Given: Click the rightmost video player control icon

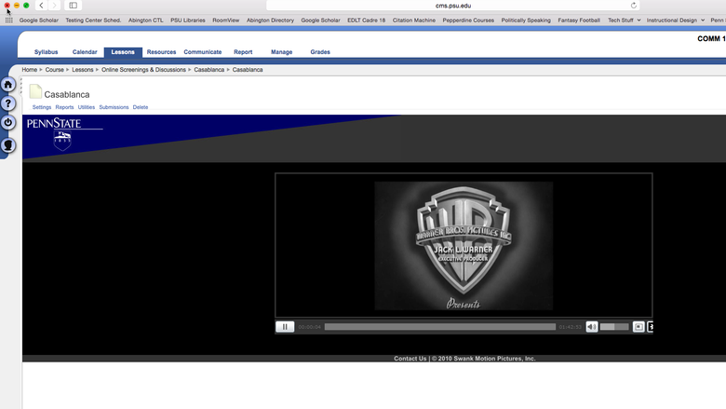Looking at the screenshot, I should click(650, 327).
